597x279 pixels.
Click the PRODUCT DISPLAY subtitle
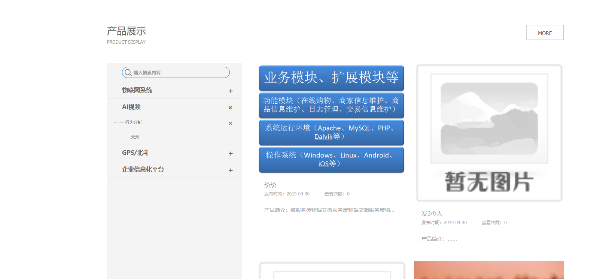click(126, 42)
